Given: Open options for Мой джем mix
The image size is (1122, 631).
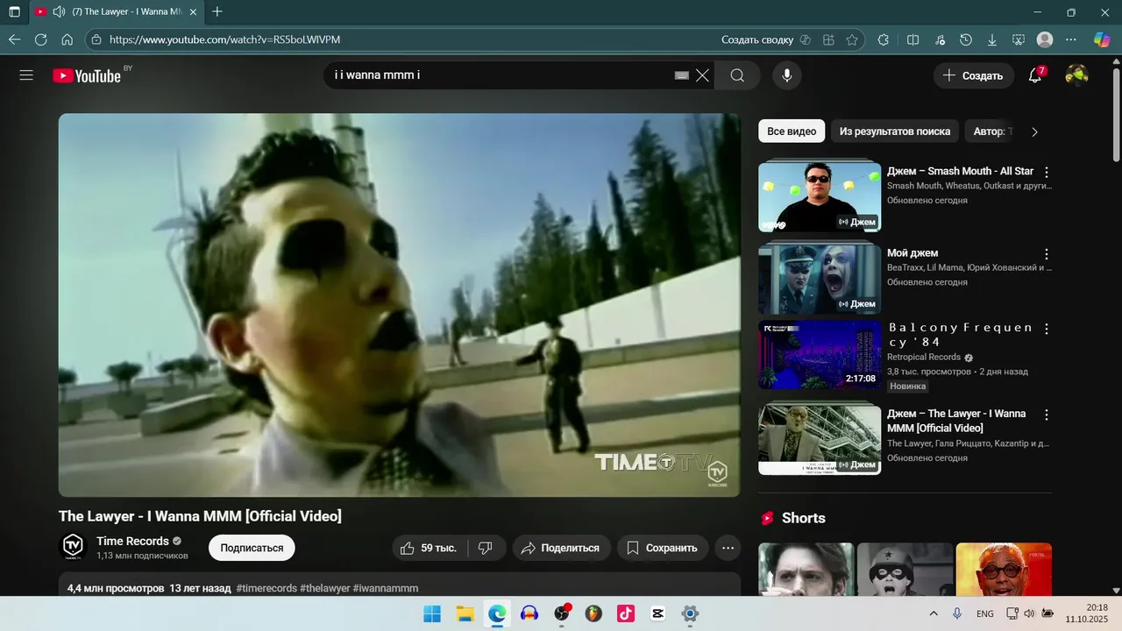Looking at the screenshot, I should click(1046, 254).
